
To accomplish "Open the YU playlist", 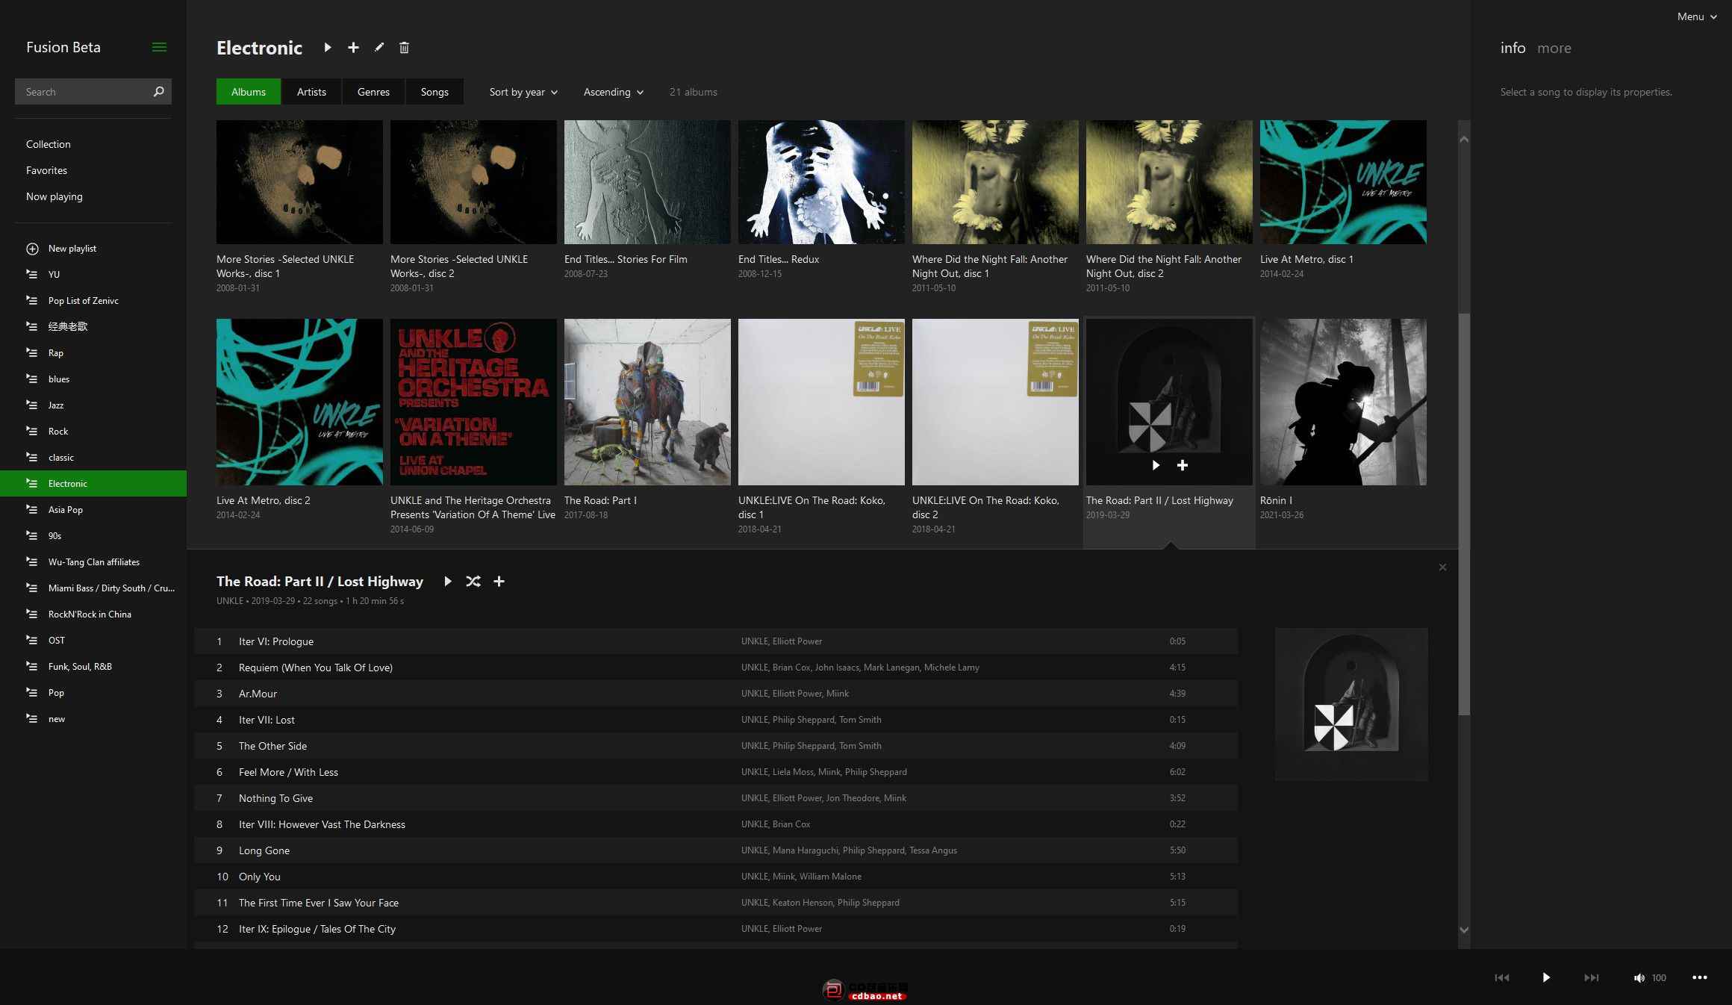I will coord(93,274).
